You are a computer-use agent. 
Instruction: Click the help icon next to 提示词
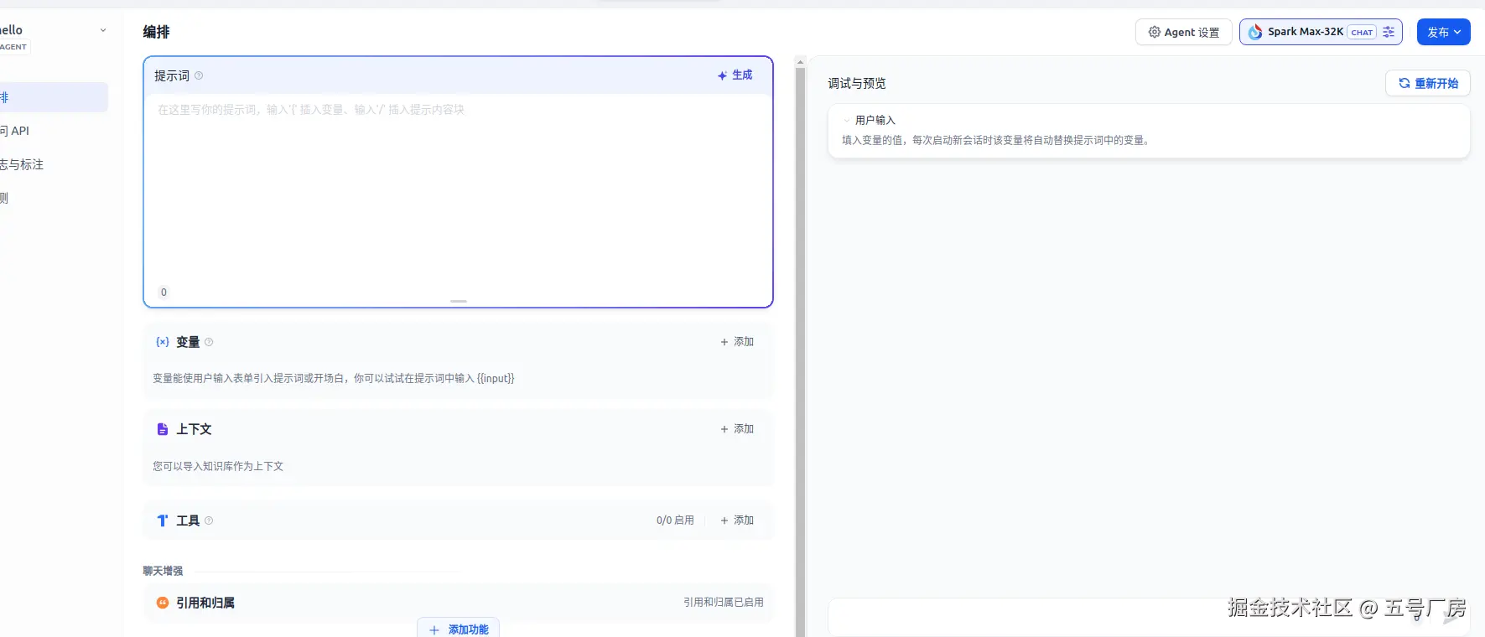click(199, 75)
